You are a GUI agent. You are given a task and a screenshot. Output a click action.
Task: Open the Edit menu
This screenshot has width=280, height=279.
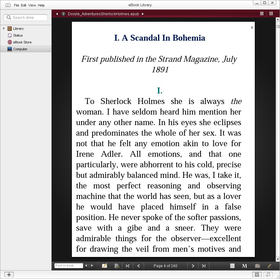click(x=23, y=5)
